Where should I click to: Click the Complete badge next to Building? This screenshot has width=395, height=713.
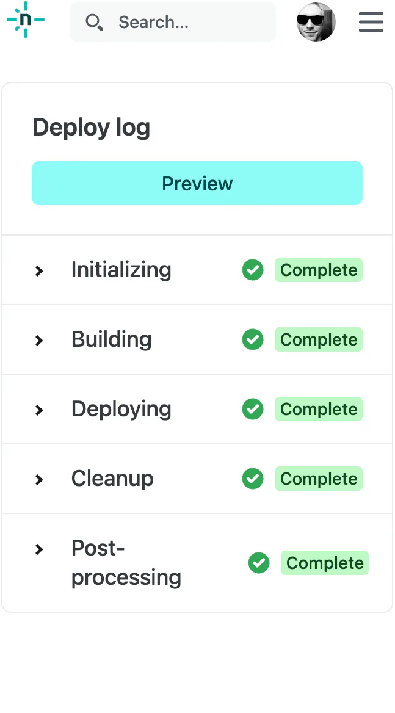(x=318, y=339)
